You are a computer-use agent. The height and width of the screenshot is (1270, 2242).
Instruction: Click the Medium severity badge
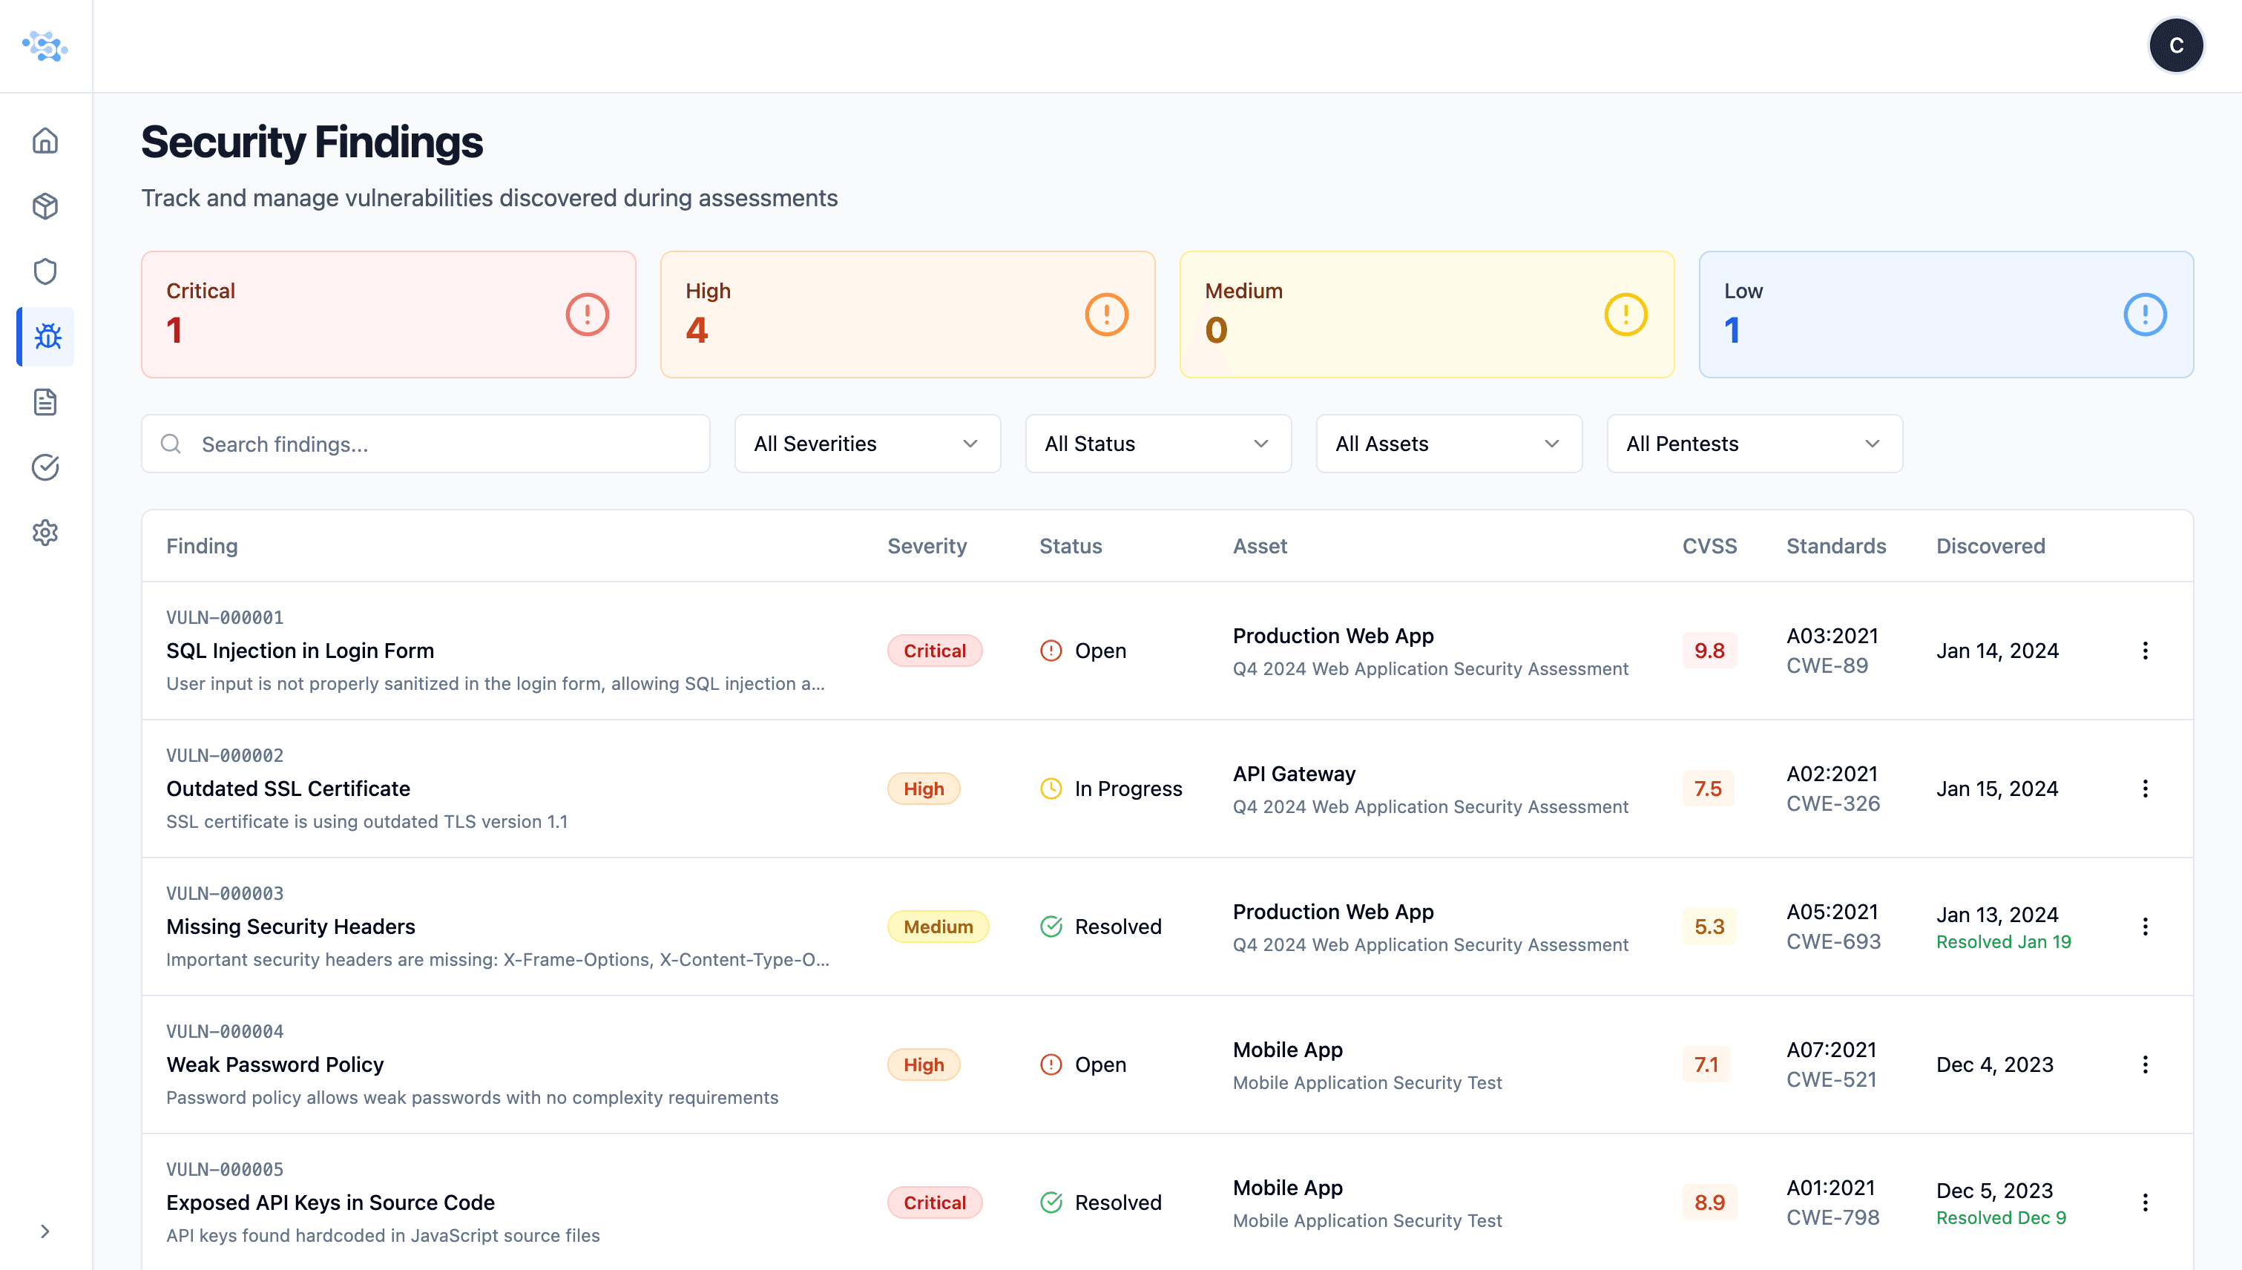(x=938, y=927)
